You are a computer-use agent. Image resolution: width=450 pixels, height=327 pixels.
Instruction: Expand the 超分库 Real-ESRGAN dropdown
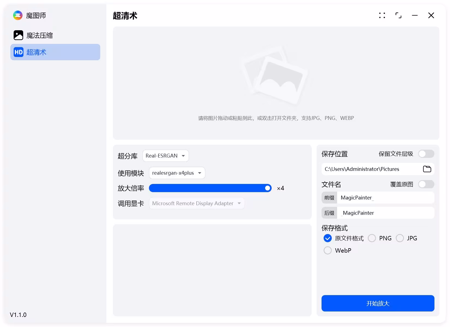pyautogui.click(x=166, y=156)
